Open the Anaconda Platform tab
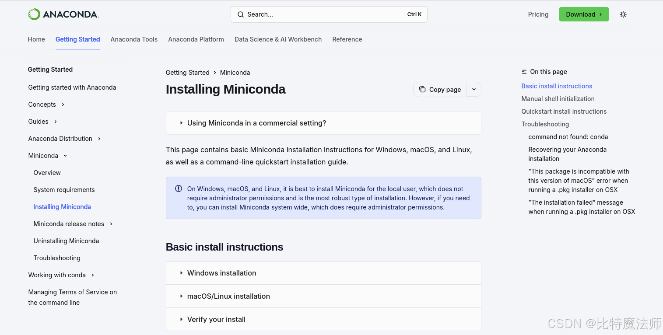This screenshot has height=335, width=663. point(196,39)
